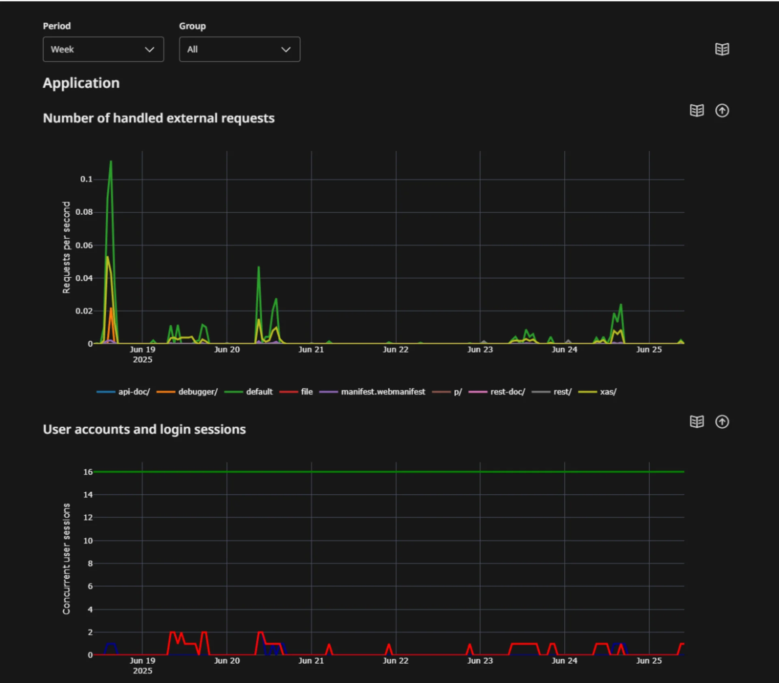Click Jun 21 tick label on requests chart
779x683 pixels.
coord(311,349)
